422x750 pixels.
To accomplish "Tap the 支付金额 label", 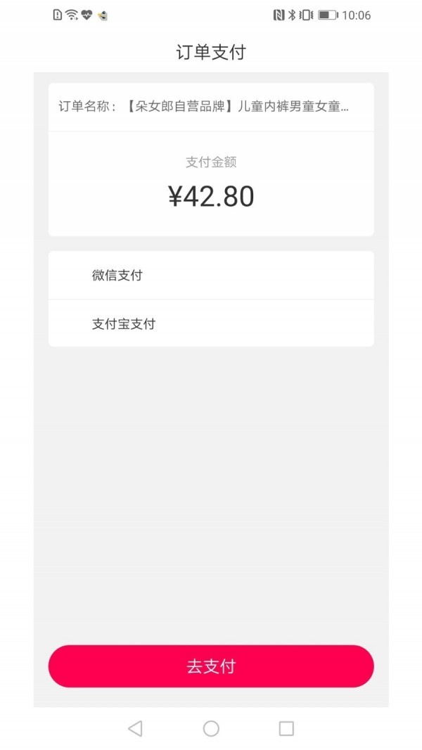I will pos(211,162).
